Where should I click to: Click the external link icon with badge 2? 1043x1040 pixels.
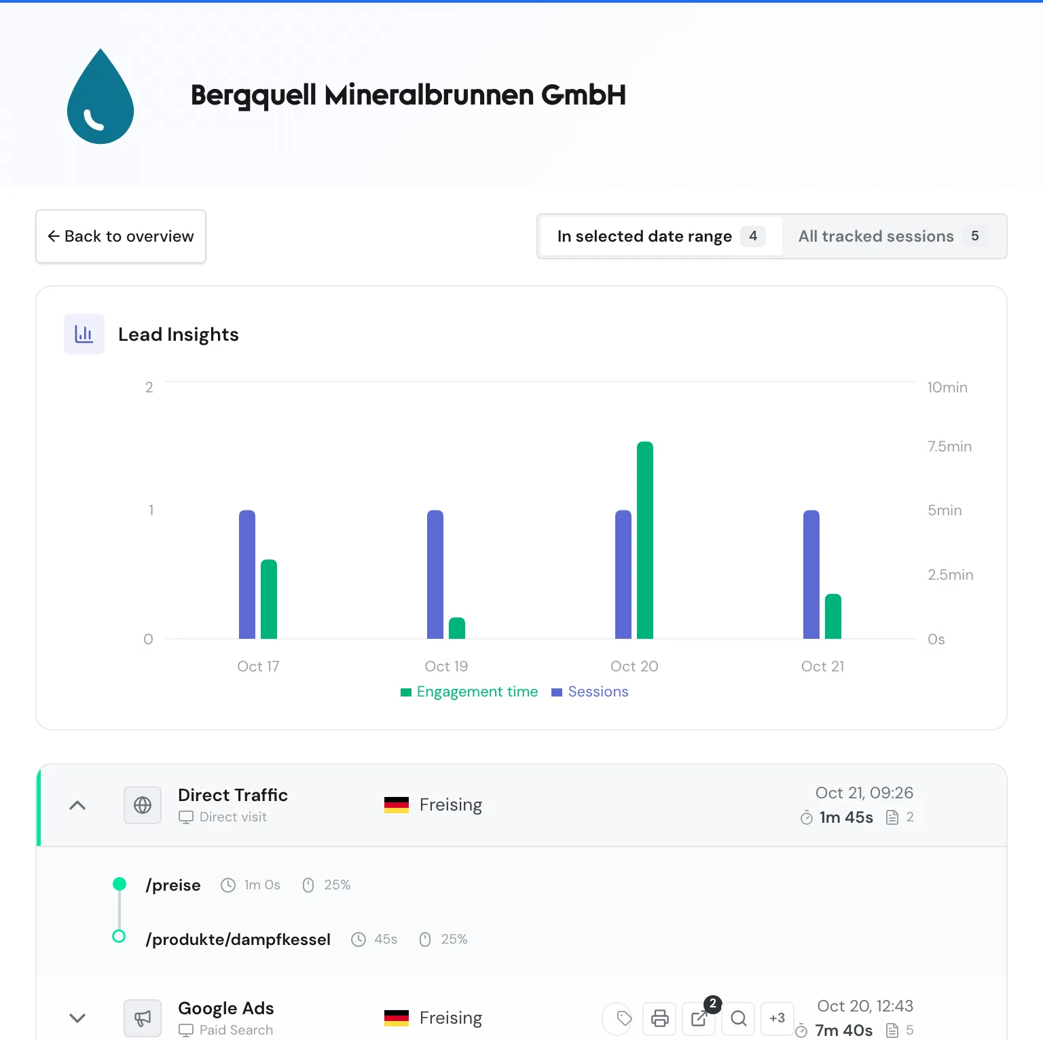(x=699, y=1018)
